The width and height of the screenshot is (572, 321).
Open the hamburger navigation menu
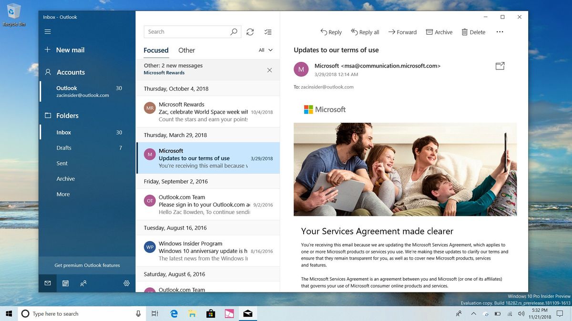click(47, 32)
